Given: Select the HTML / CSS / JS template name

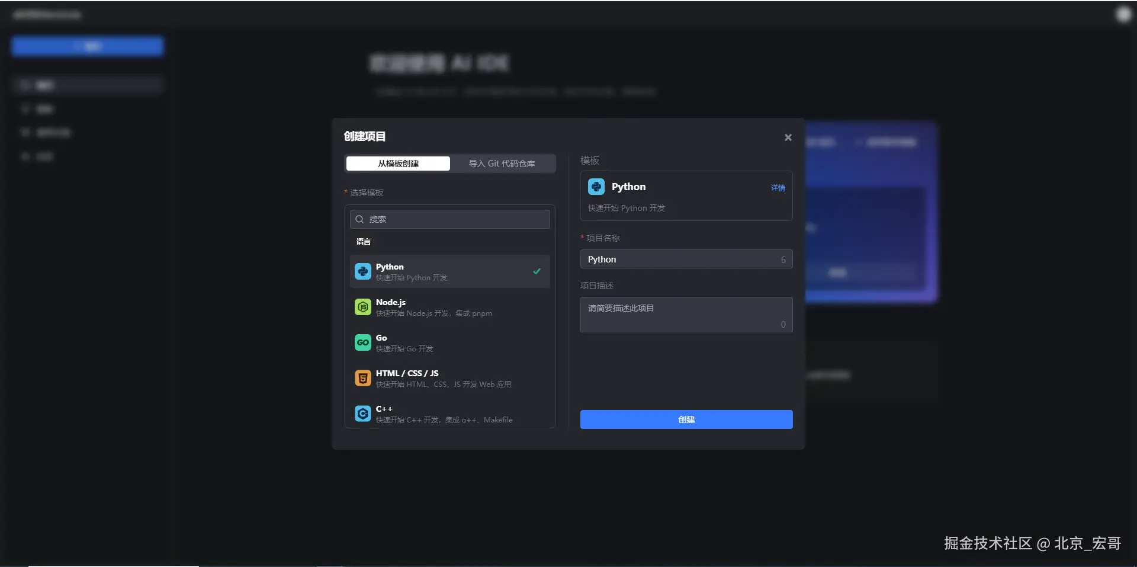Looking at the screenshot, I should [407, 373].
